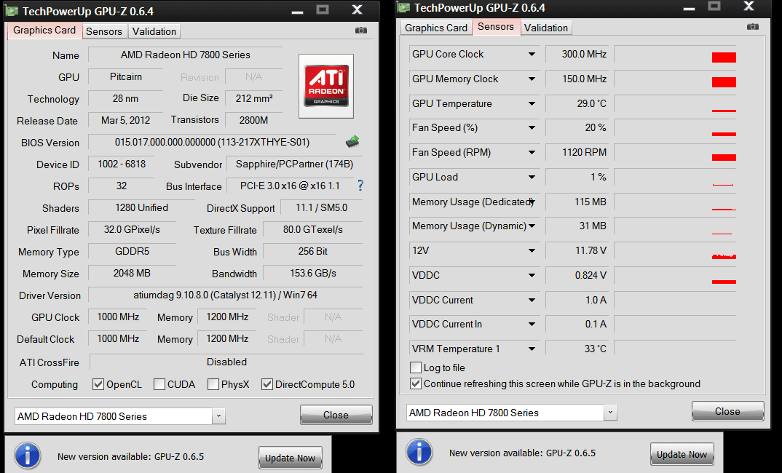This screenshot has height=473, width=782.
Task: Toggle the PhysX checkbox
Action: click(213, 384)
